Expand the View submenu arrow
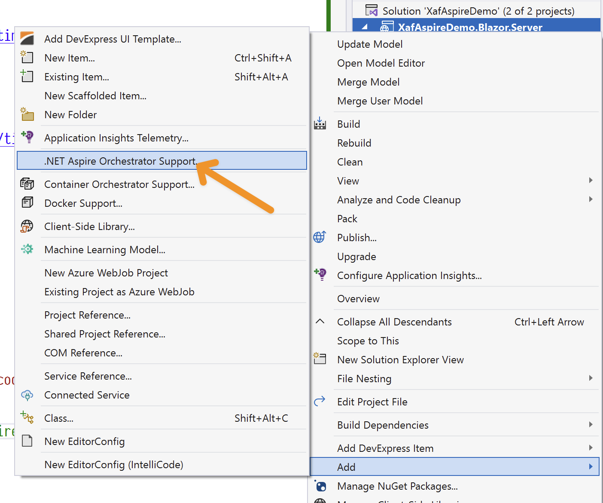Image resolution: width=603 pixels, height=503 pixels. (591, 180)
